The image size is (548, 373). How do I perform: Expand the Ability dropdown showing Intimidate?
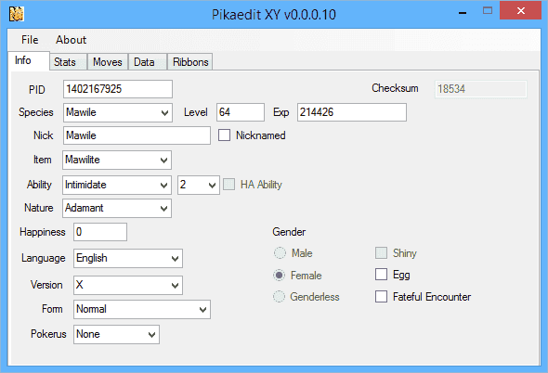[117, 185]
